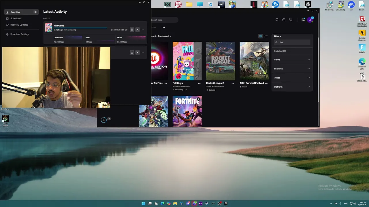Click Install under ARK: Survival Evolved
369x207 pixels.
244,87
